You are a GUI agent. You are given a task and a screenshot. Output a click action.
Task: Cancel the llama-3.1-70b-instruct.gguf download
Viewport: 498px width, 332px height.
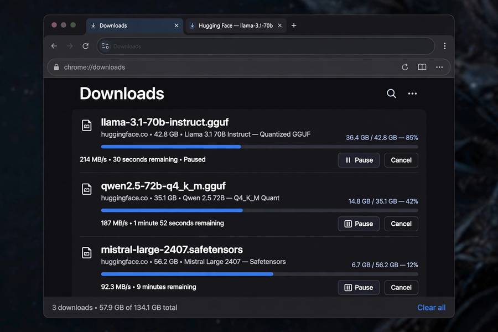point(401,160)
